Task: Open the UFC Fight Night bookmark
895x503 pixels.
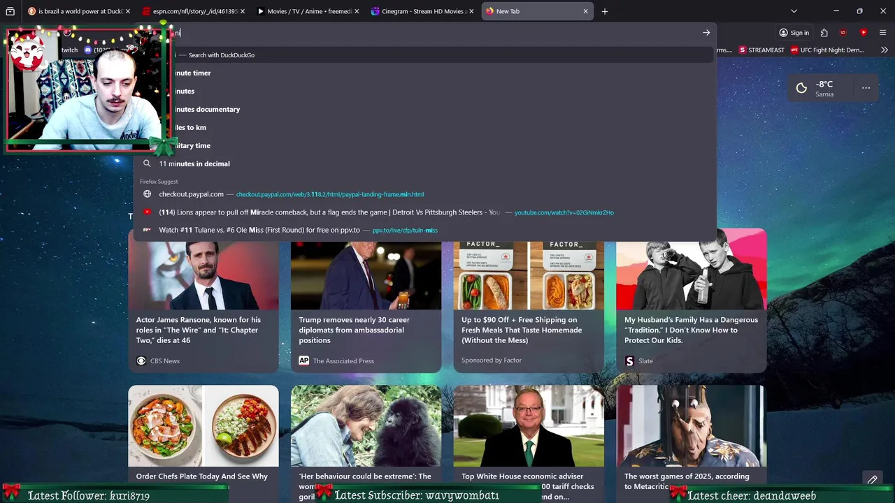Action: (828, 50)
